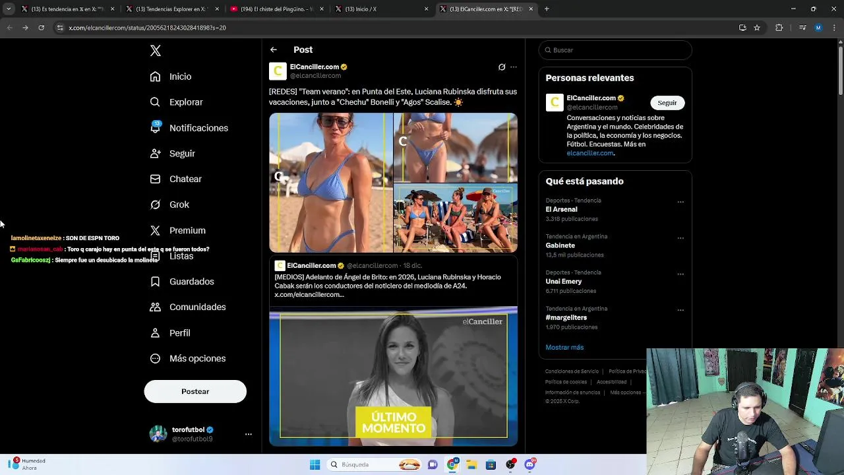Open Política de cookies footer link
The image size is (844, 475).
click(x=566, y=382)
